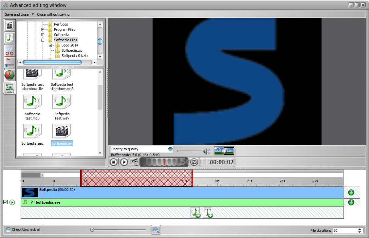This screenshot has width=369, height=238.
Task: Select Softpedia.zip in the tree
Action: tap(72, 50)
